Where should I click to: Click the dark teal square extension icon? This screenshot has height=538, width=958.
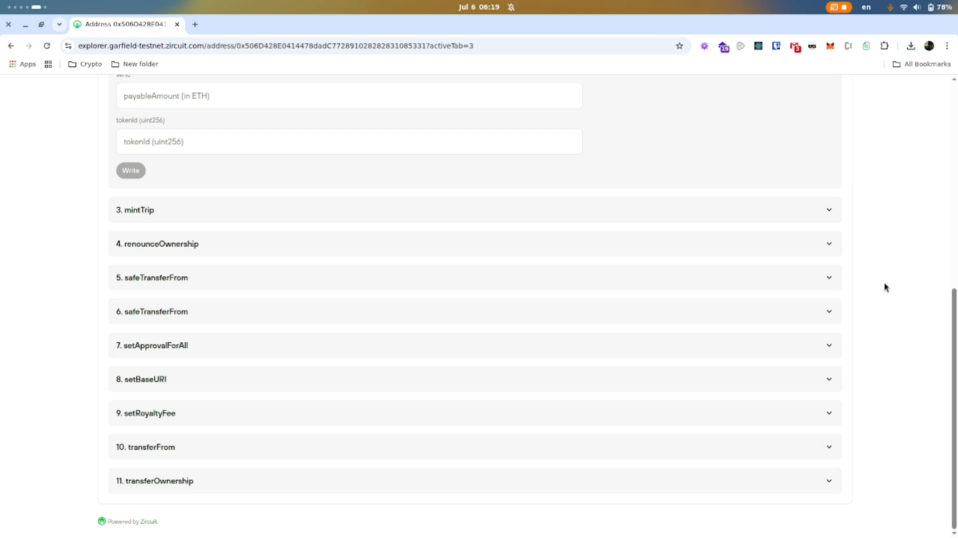pos(758,46)
